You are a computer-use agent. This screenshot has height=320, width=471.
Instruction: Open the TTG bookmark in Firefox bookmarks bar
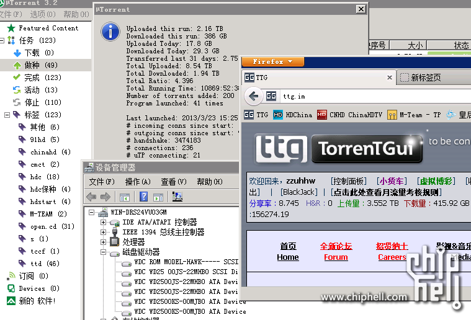pyautogui.click(x=256, y=115)
